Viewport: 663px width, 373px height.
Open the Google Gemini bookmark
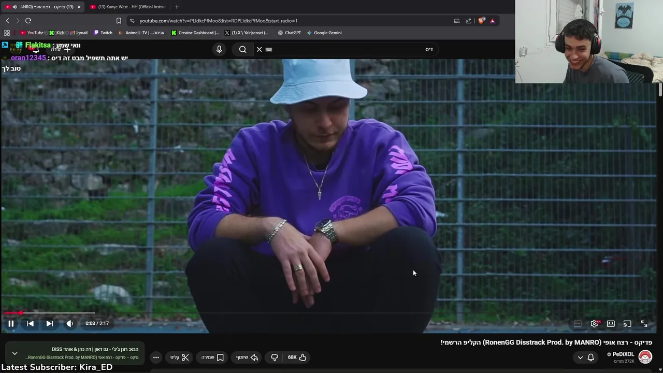point(324,33)
